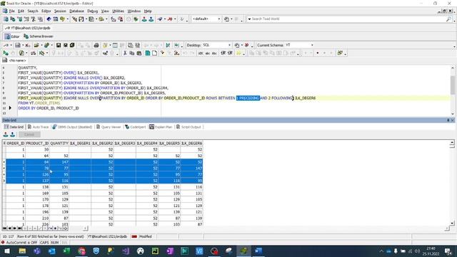
Task: Click the data grid vertical scrollbar down arrow
Action: pyautogui.click(x=452, y=223)
